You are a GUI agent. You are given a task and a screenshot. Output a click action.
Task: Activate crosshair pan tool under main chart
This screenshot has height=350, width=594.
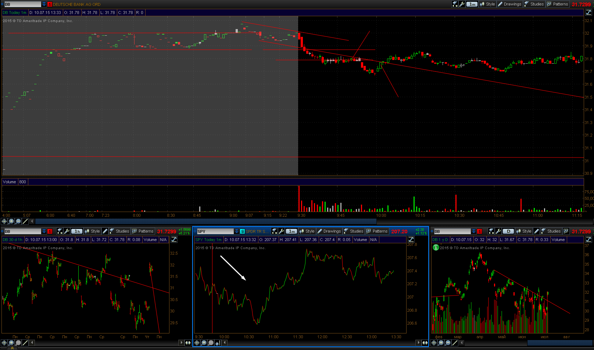click(x=4, y=221)
